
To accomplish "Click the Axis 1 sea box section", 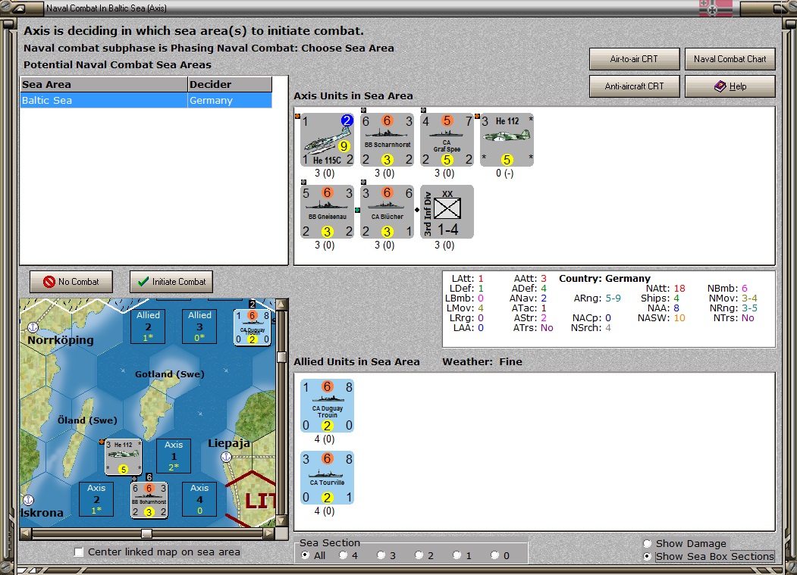I will point(174,455).
